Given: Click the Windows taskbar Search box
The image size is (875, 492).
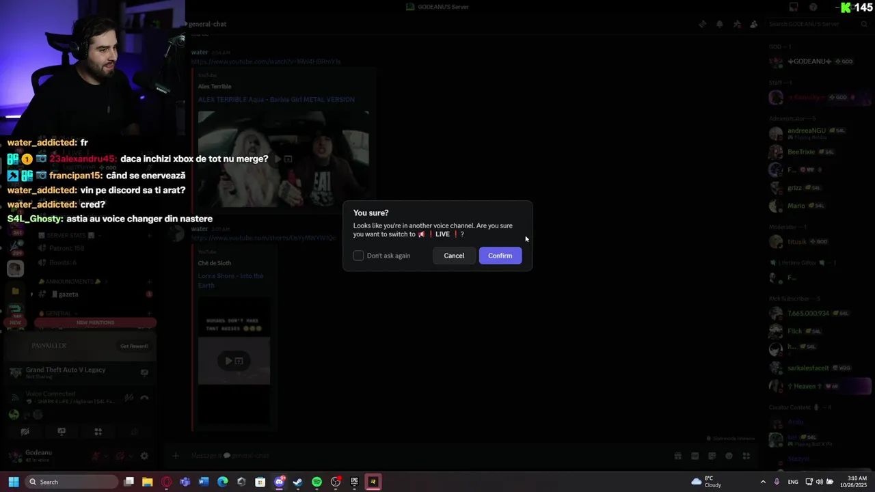Looking at the screenshot, I should (72, 482).
